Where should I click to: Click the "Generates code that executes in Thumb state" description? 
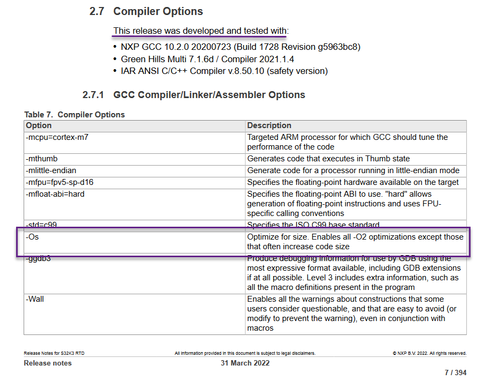tap(328, 159)
